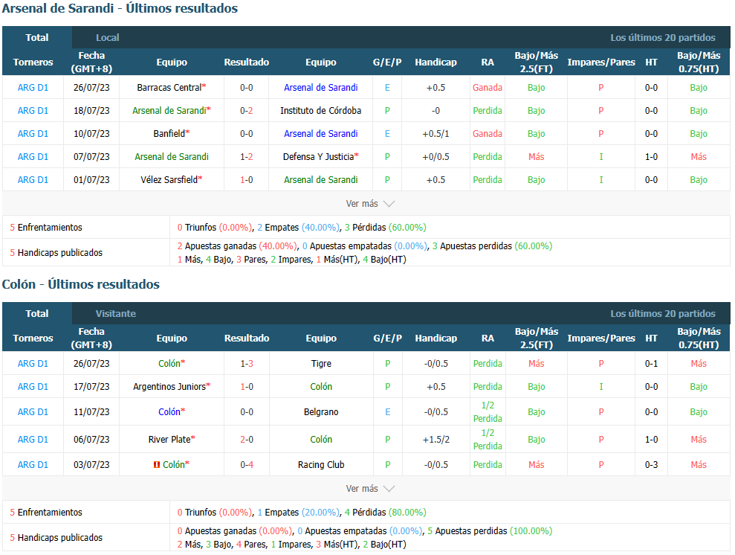Open ARG D1 link in the Banfield row
This screenshot has height=555, width=735.
tap(33, 134)
